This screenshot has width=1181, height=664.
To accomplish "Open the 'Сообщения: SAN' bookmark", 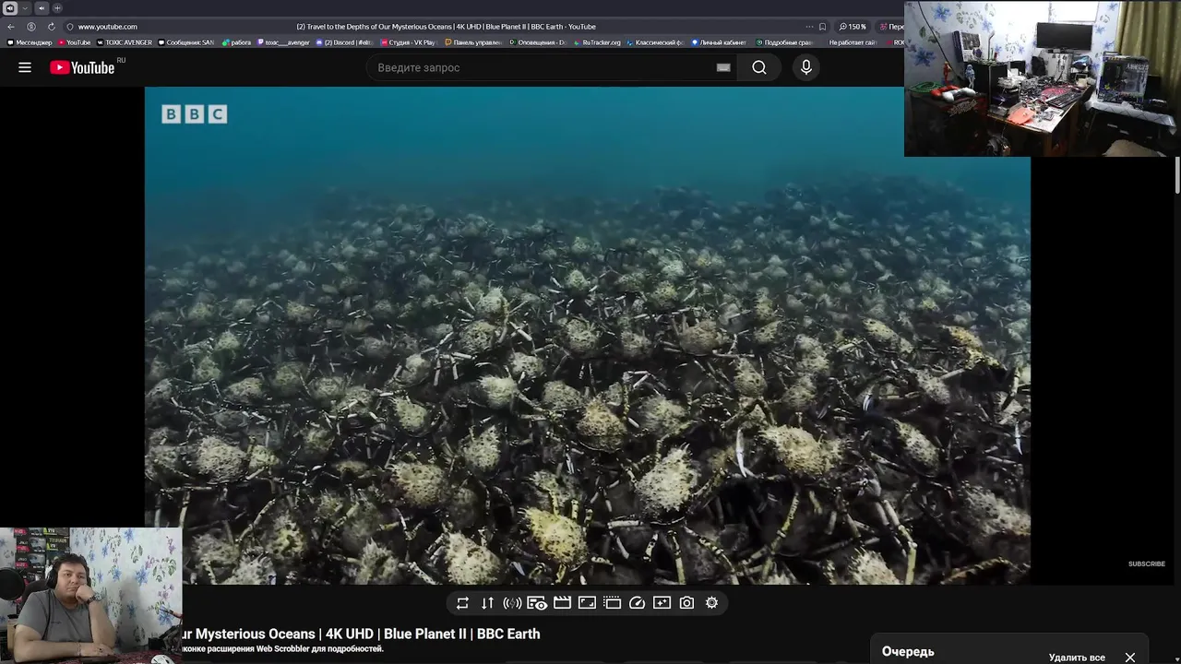I will (186, 42).
